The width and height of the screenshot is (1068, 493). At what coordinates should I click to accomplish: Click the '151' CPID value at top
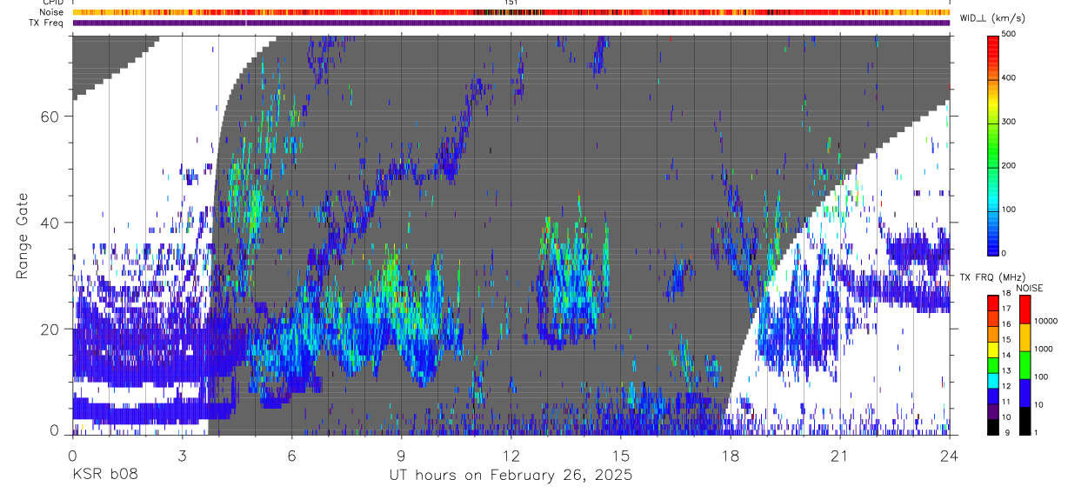pos(511,3)
